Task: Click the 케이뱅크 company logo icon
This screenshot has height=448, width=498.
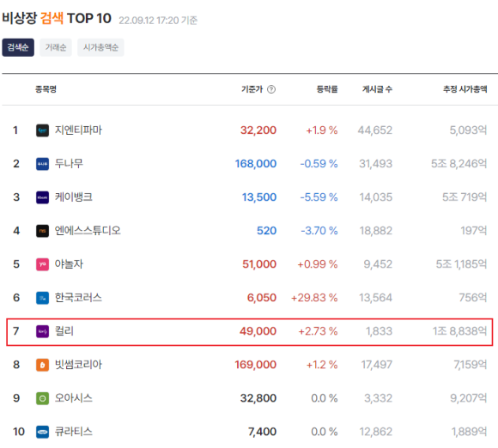Action: click(42, 197)
